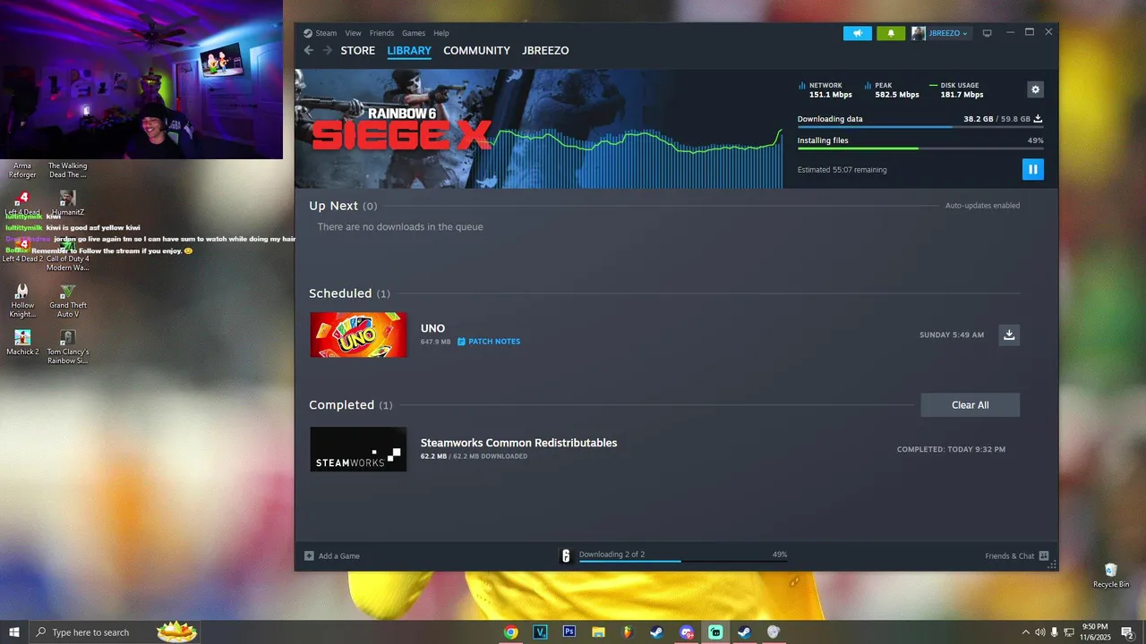Click the 'Auto-updates enabled' text
Image resolution: width=1146 pixels, height=644 pixels.
pyautogui.click(x=982, y=206)
